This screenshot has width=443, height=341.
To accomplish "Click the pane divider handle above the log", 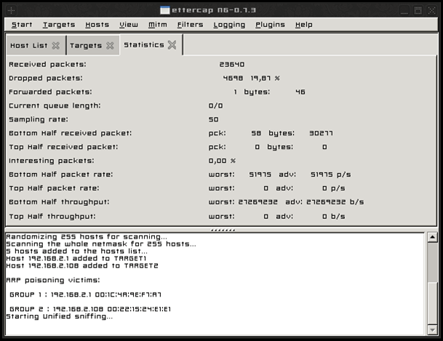I will click(x=223, y=230).
